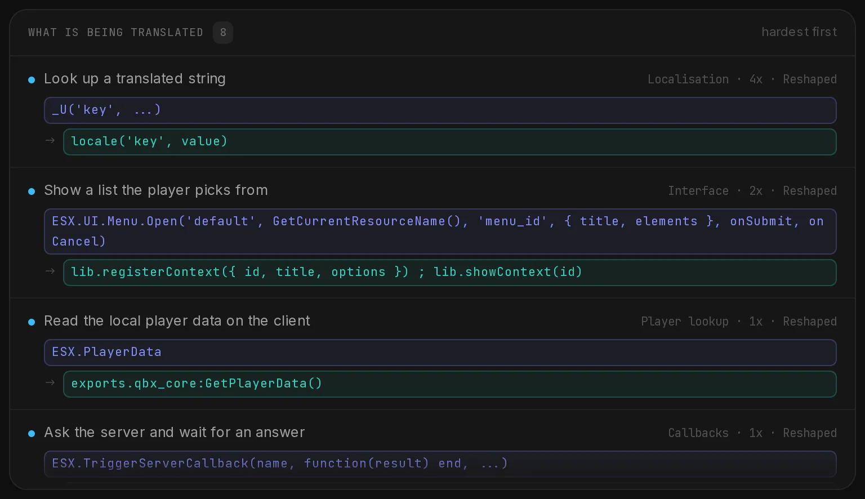Click the count badge showing 8
Viewport: 865px width, 499px height.
tap(223, 33)
